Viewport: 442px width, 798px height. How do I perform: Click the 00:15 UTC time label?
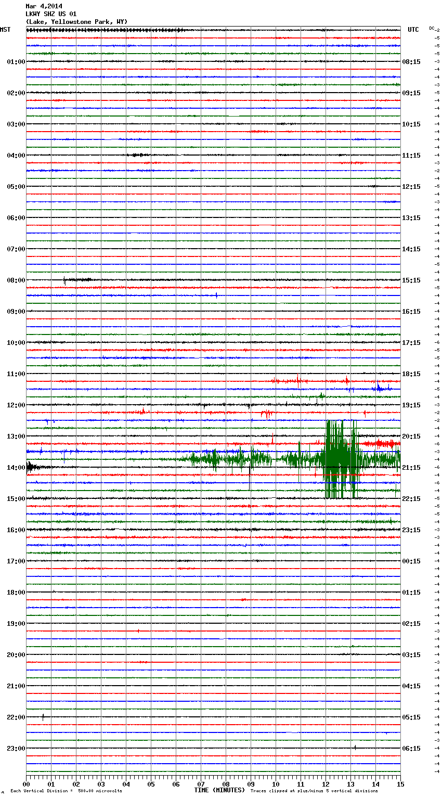coord(411,561)
